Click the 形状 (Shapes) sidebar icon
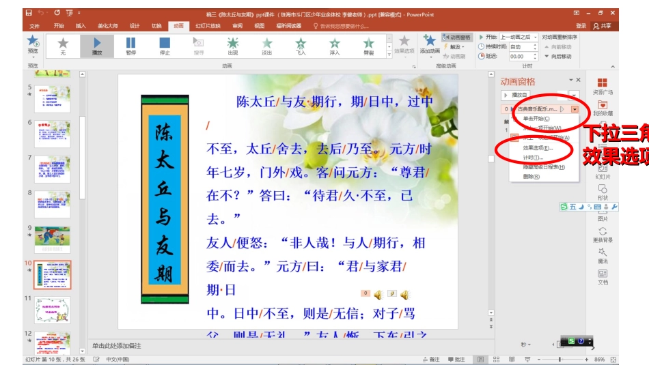The height and width of the screenshot is (365, 649). click(x=603, y=192)
